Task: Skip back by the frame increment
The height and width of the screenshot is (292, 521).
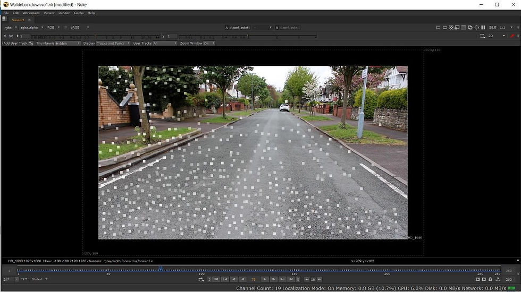Action: (x=307, y=279)
